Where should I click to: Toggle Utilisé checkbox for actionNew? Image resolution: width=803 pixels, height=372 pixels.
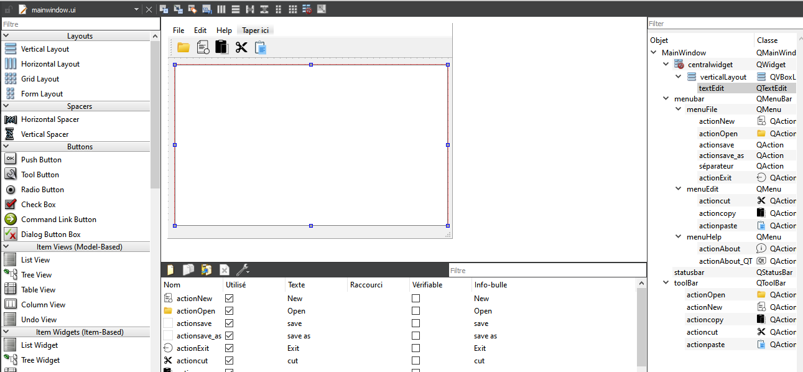point(229,299)
